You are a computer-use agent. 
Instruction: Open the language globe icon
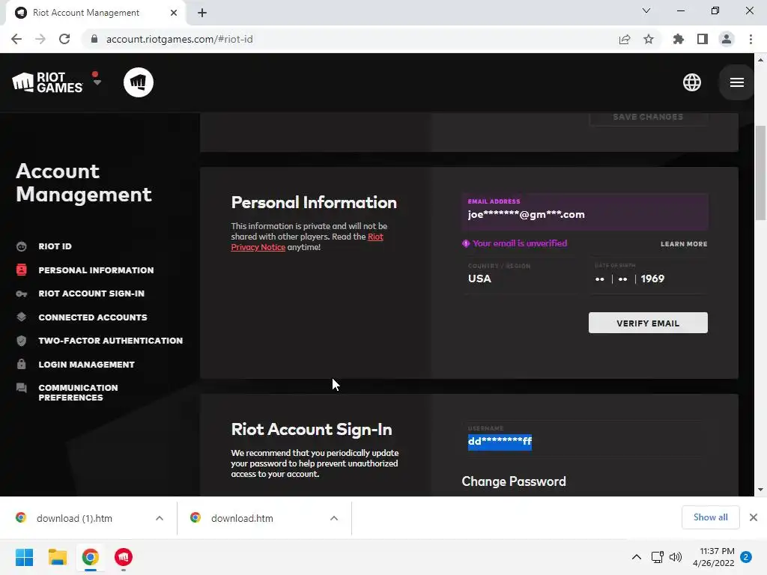(691, 82)
